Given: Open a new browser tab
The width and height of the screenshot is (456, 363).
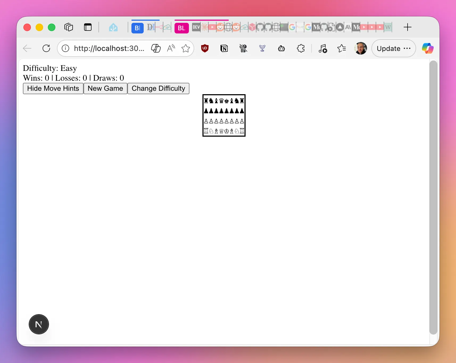Looking at the screenshot, I should 407,27.
